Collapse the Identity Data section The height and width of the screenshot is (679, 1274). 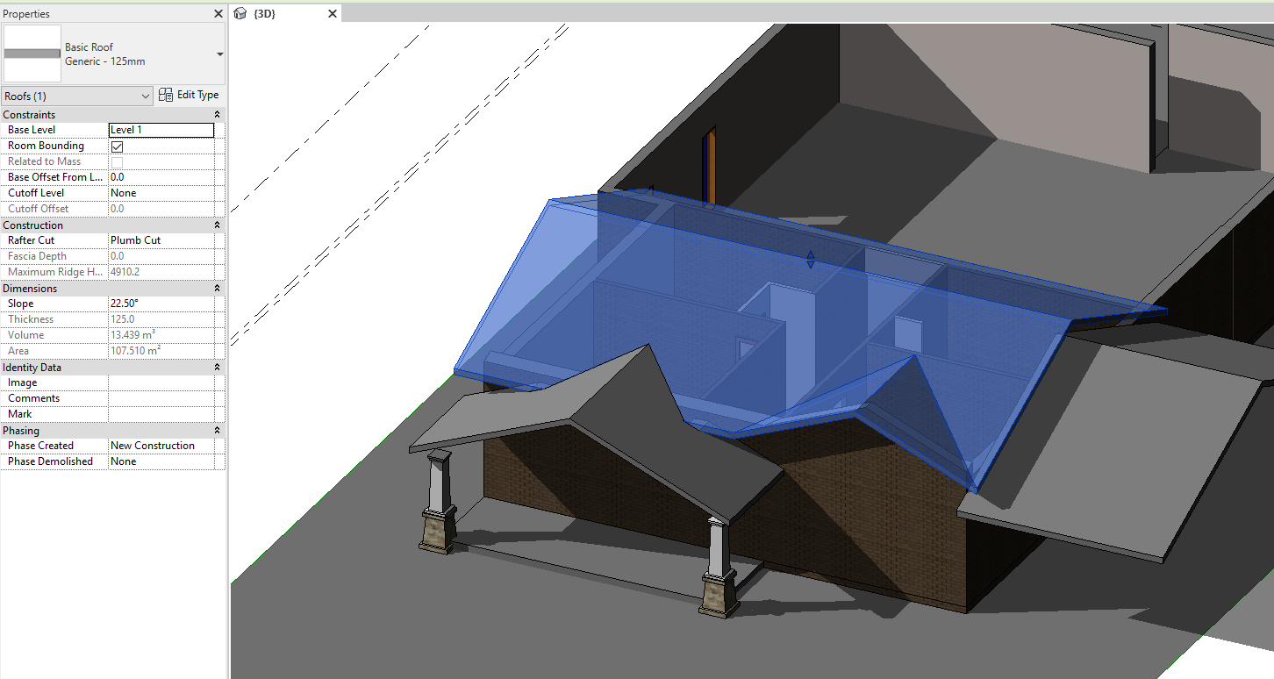(218, 367)
